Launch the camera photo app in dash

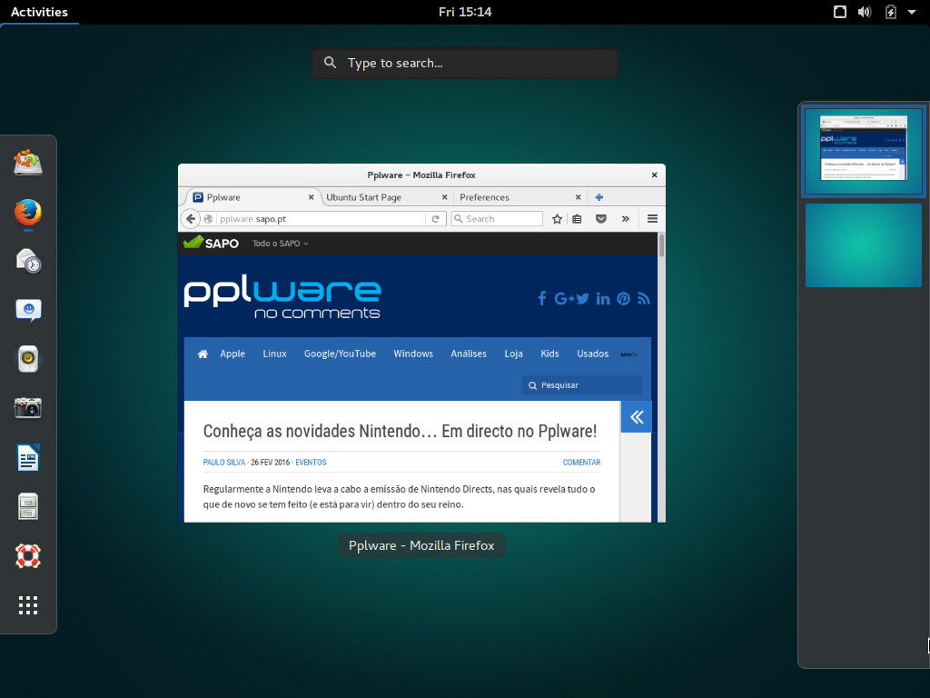coord(28,408)
